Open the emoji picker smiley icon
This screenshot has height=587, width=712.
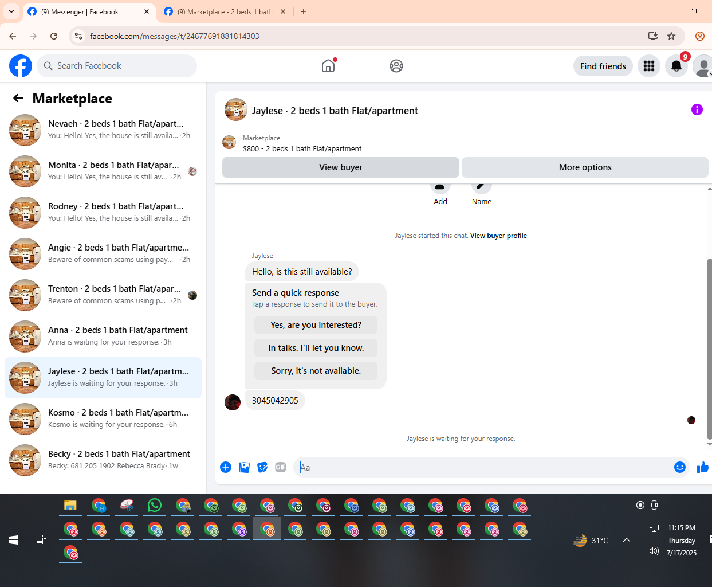point(680,467)
